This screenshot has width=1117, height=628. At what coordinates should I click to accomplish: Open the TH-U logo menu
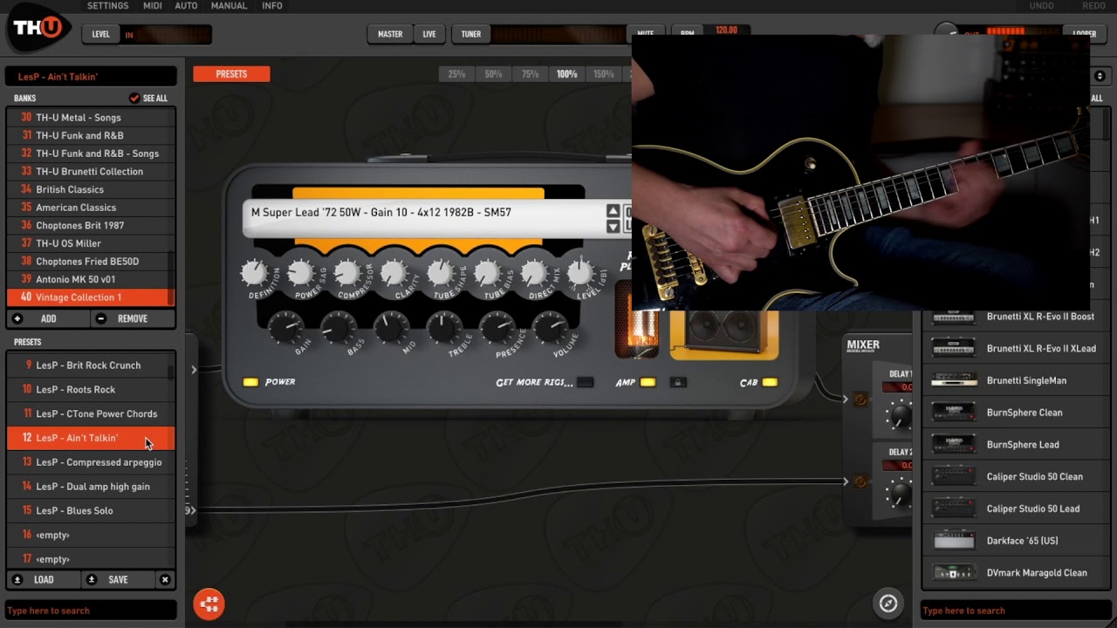click(x=38, y=28)
